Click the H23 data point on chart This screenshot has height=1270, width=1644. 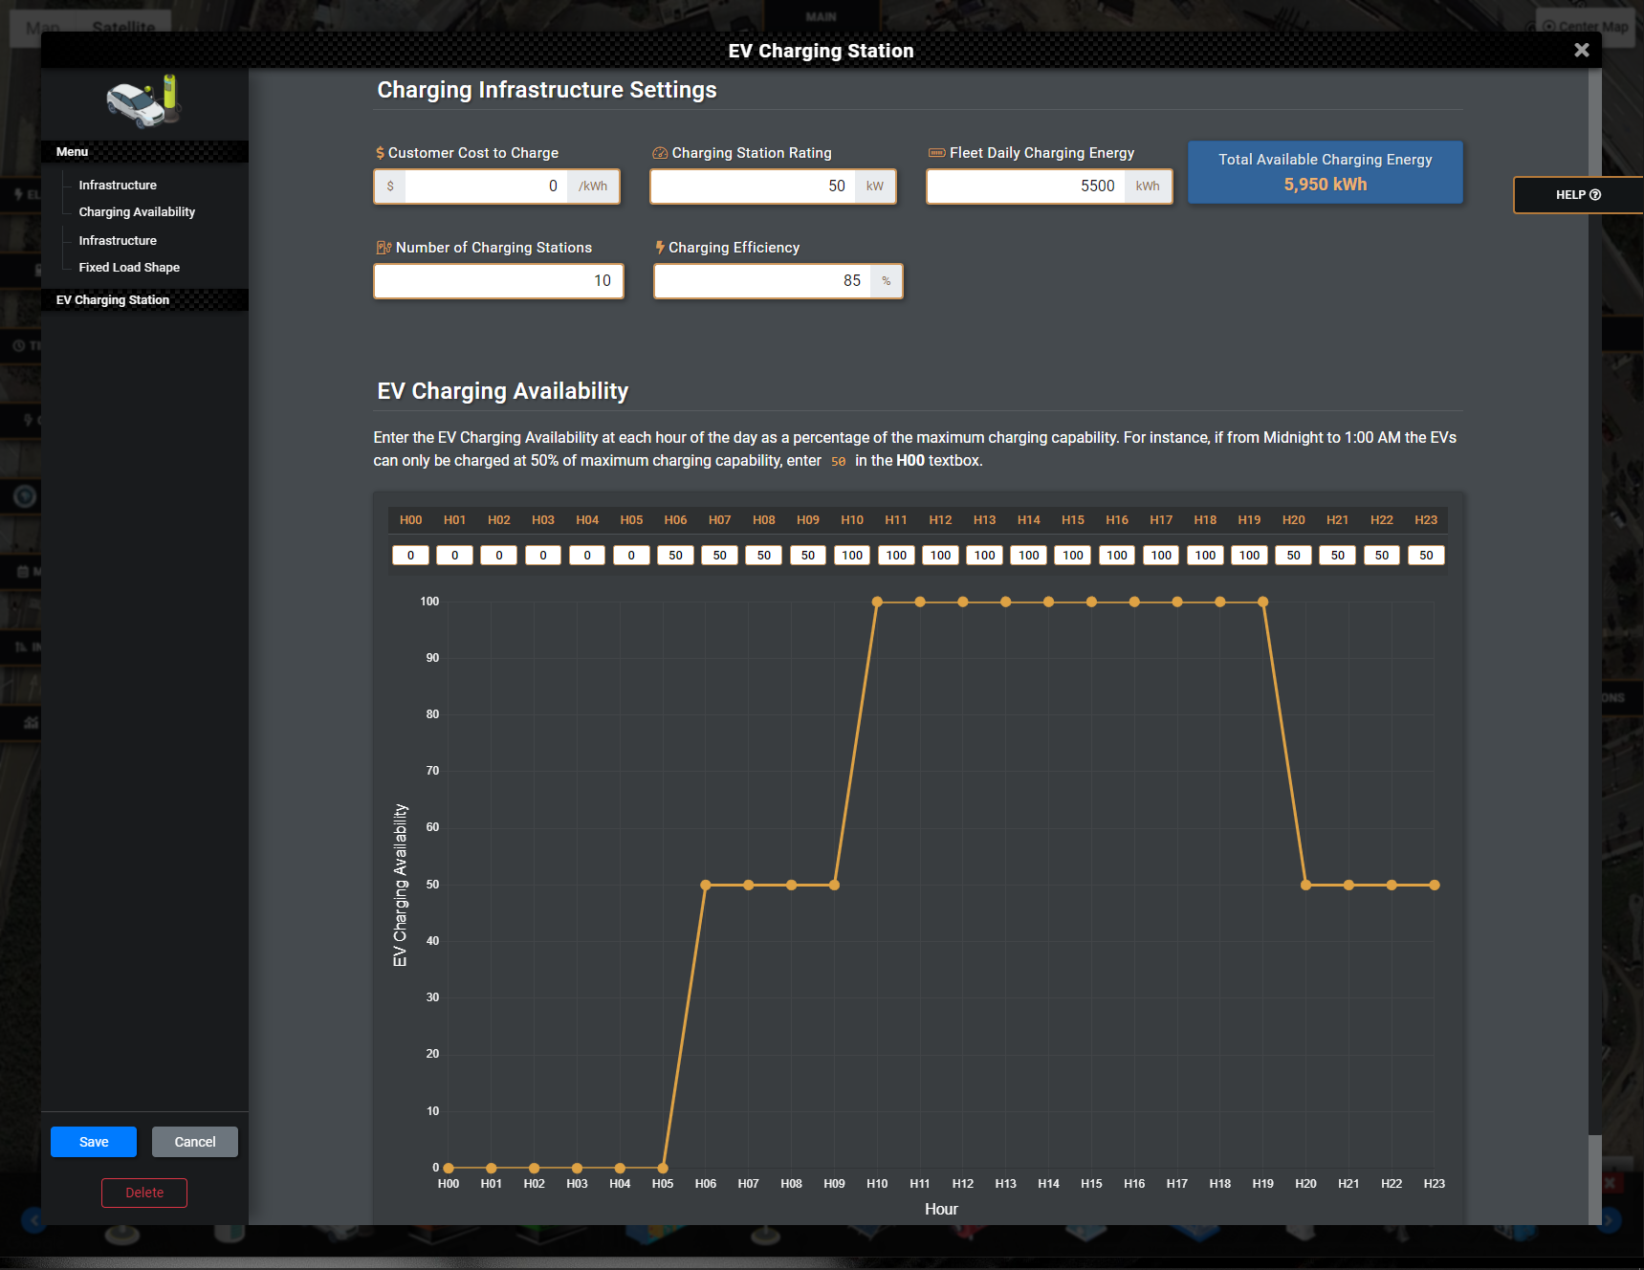coord(1435,886)
